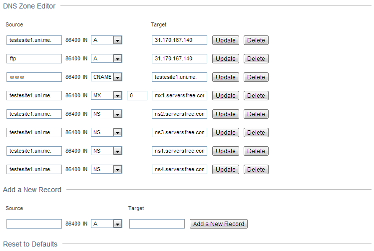Click target field containing 31.170.167.140 for ftp
This screenshot has height=251, width=374.
(x=179, y=59)
